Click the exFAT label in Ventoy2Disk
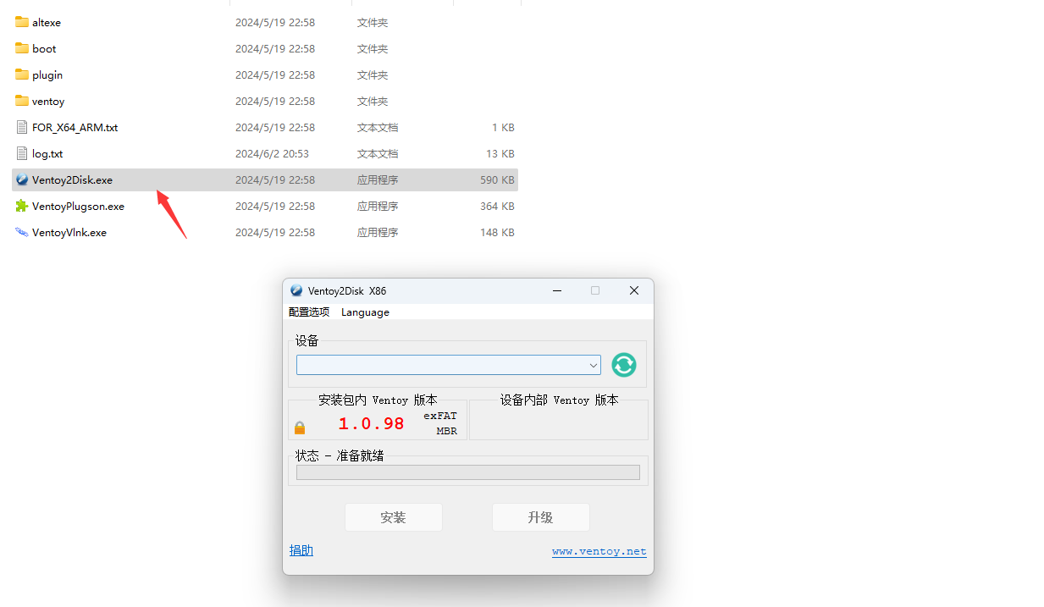This screenshot has height=607, width=1044. point(440,416)
